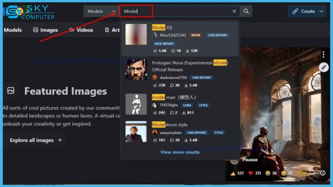Click the 5.4K downloads icon
Screen dimensions: 333x187
pyautogui.click(x=186, y=85)
